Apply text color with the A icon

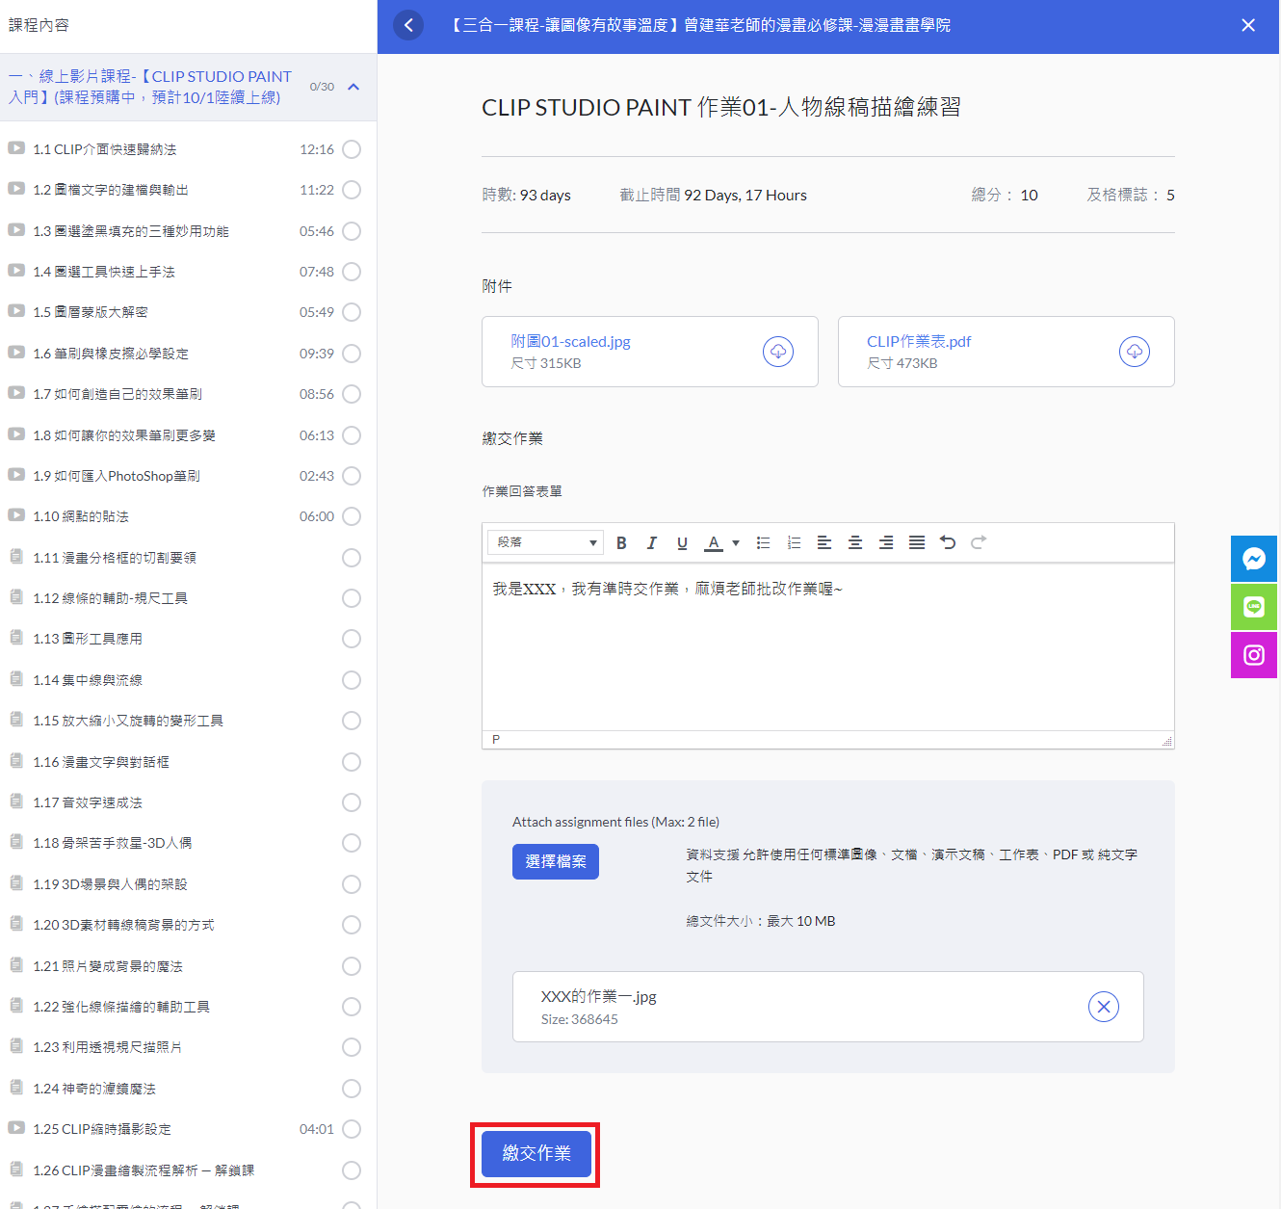click(x=714, y=542)
